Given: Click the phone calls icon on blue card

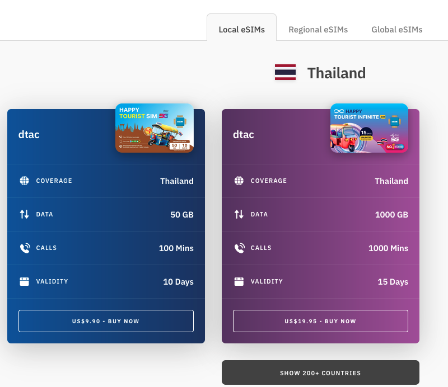Looking at the screenshot, I should tap(25, 248).
